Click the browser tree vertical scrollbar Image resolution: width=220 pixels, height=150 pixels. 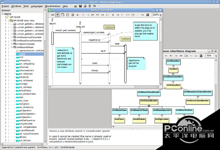coord(45,78)
